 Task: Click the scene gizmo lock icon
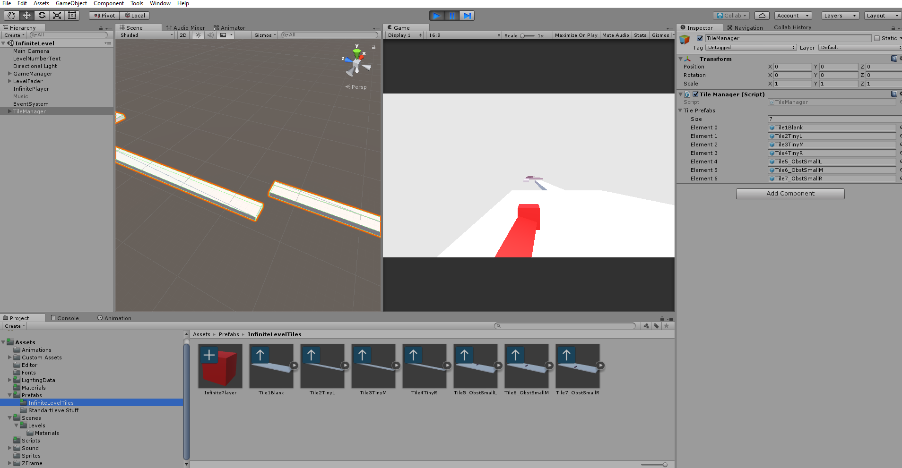tap(373, 47)
